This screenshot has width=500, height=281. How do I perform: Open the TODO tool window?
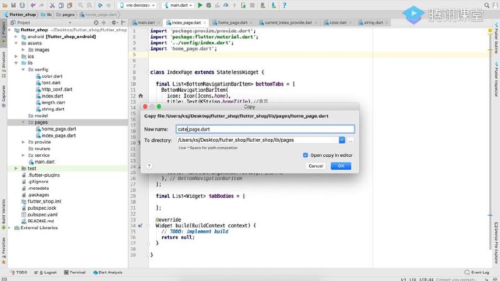click(21, 272)
